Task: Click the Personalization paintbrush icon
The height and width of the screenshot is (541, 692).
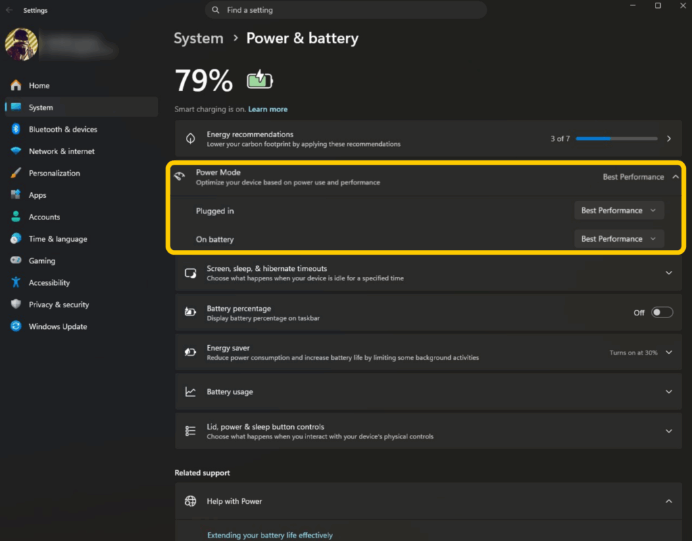Action: click(x=16, y=173)
